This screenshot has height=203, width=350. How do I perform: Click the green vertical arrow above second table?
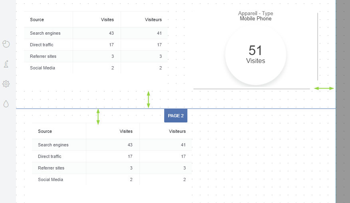tap(98, 116)
